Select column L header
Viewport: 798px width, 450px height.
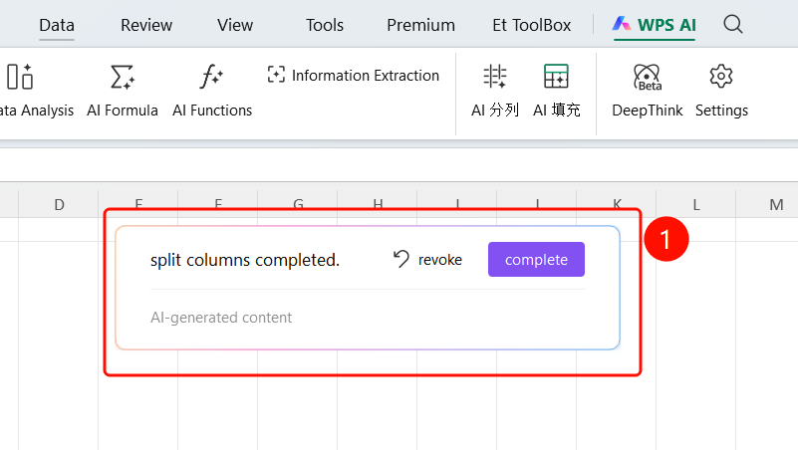(695, 204)
